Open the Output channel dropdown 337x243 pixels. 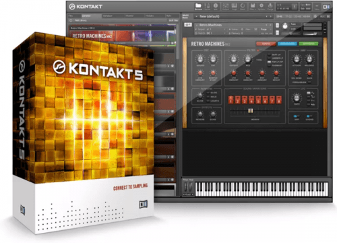pyautogui.click(x=210, y=29)
